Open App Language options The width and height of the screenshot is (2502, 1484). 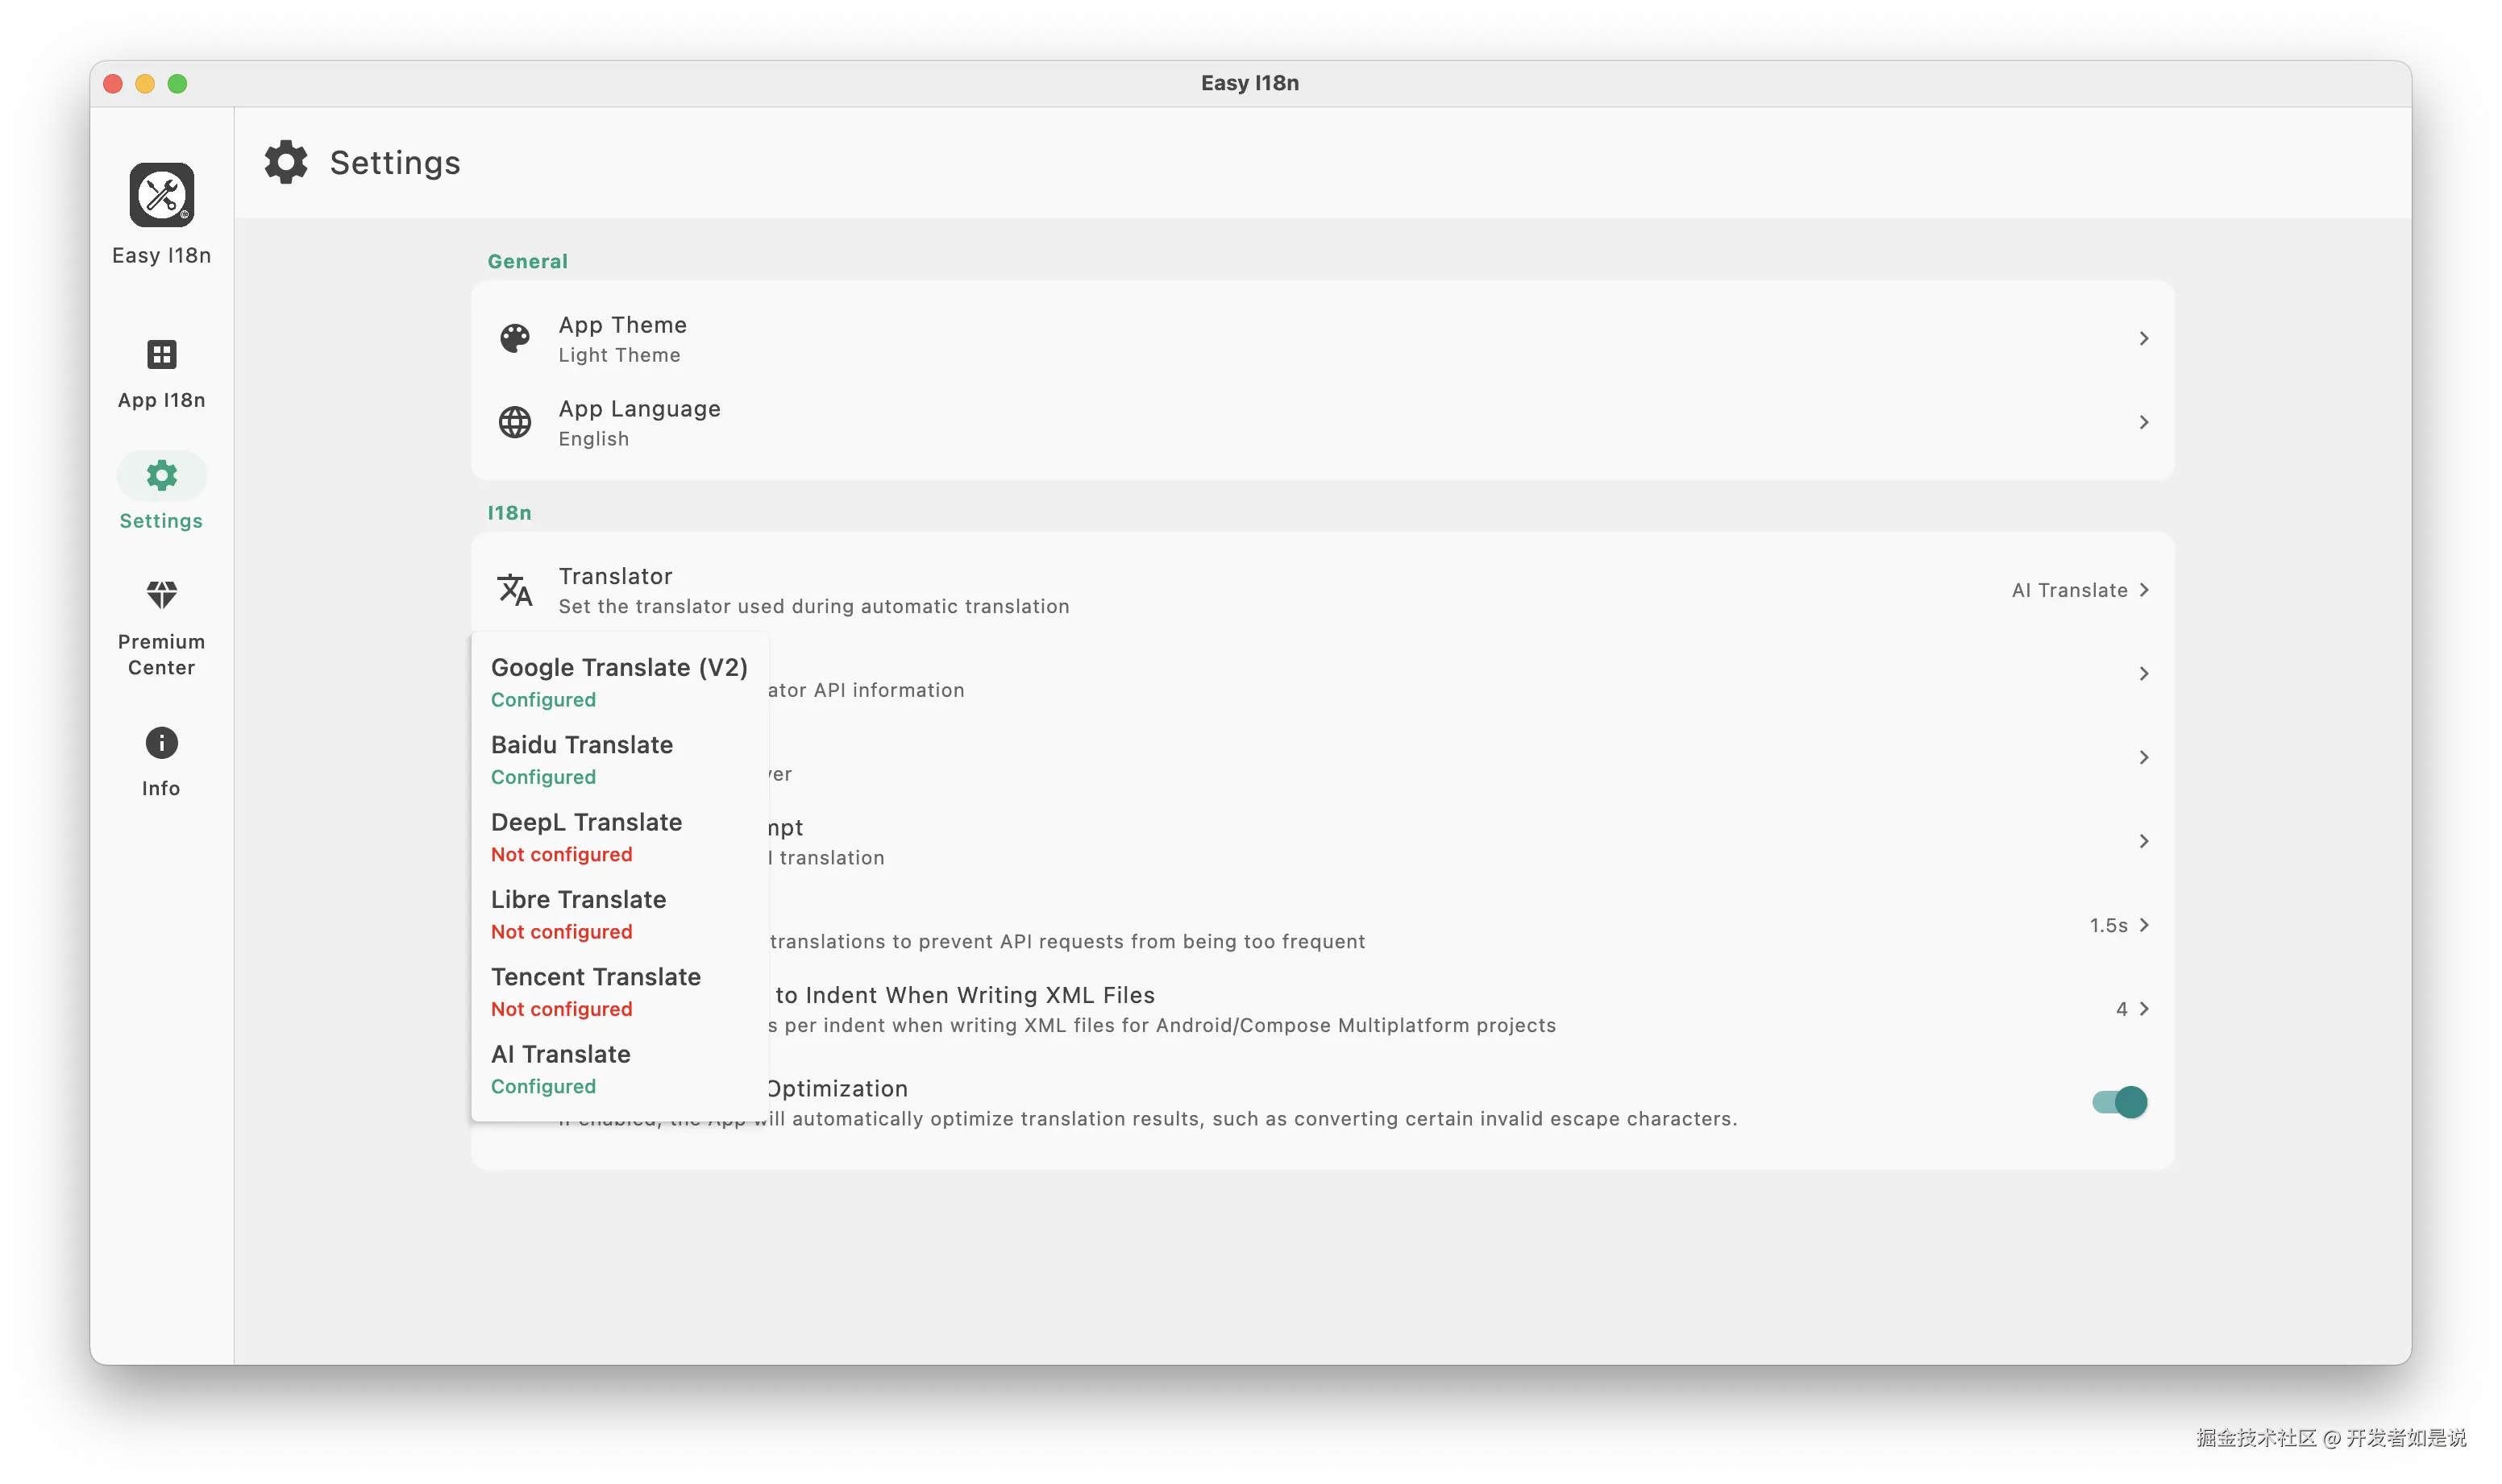tap(2144, 422)
